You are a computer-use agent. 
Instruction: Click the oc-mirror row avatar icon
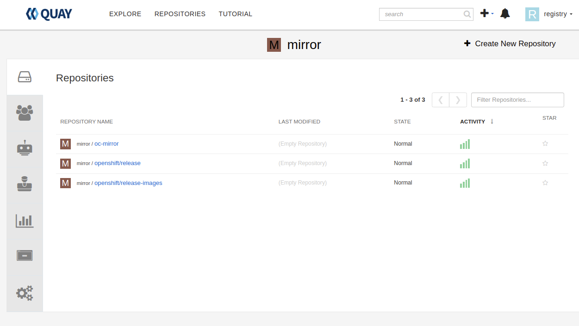coord(65,144)
